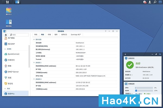Switch to the 使用状况 tab
Screen dimensions: 163x108
point(64,35)
